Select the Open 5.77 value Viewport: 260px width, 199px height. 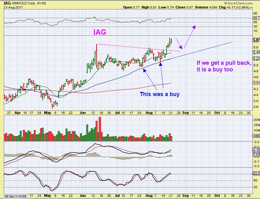pos(131,7)
